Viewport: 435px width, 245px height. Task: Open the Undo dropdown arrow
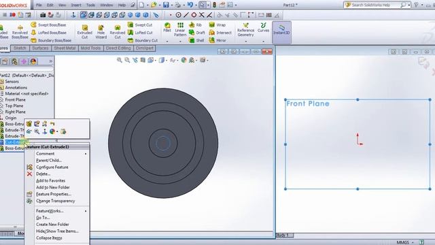196,5
